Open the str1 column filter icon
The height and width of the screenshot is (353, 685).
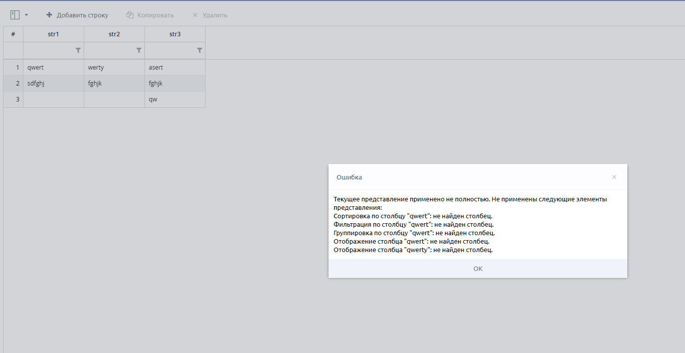click(78, 50)
